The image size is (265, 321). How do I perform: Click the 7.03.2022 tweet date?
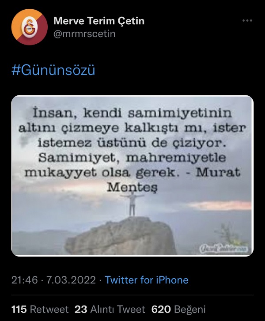(71, 280)
